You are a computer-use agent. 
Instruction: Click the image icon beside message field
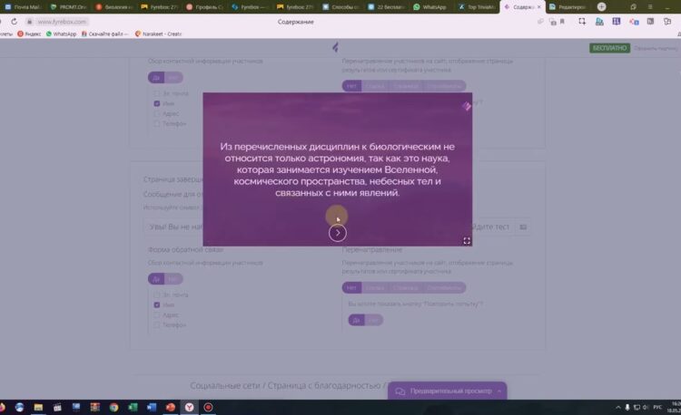point(523,226)
